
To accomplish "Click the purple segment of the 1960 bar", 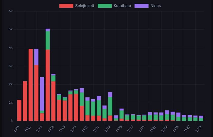I will click(36, 57).
